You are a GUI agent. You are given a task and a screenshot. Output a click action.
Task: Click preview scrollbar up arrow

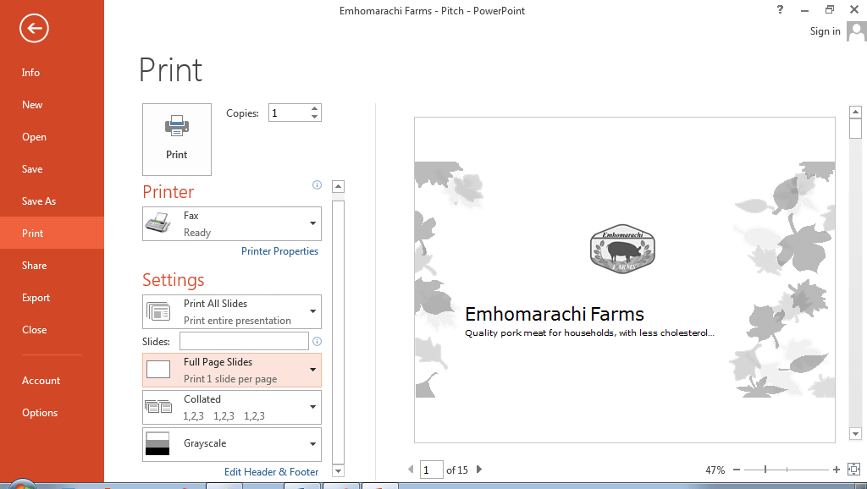pos(855,112)
